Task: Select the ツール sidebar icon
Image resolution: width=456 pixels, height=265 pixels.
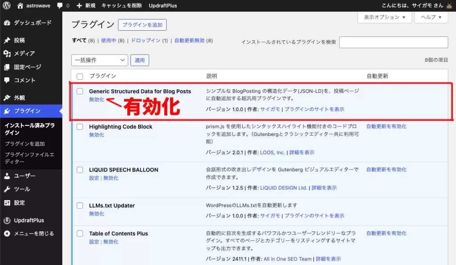Action: (20, 190)
